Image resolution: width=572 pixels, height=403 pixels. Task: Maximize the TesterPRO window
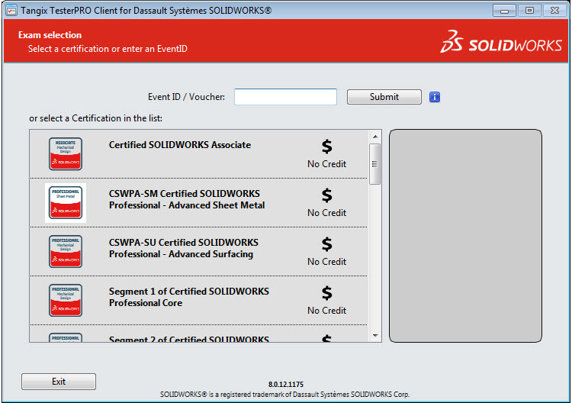(x=529, y=11)
